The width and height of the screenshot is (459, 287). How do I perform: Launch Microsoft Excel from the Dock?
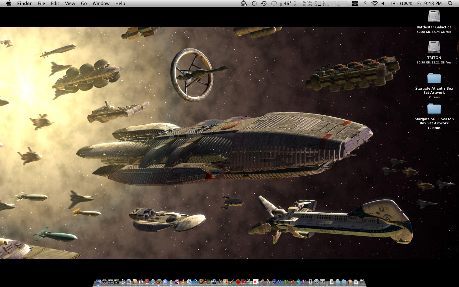(x=286, y=282)
